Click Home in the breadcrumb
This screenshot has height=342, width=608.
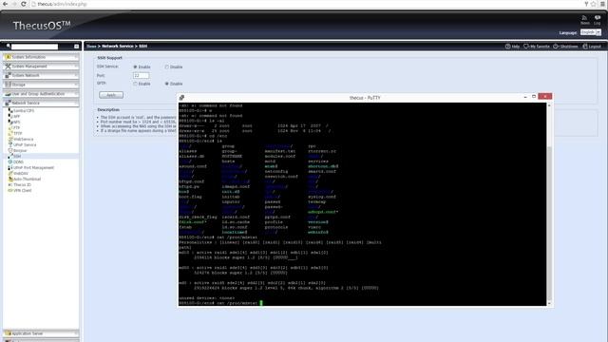91,47
